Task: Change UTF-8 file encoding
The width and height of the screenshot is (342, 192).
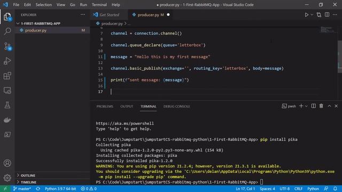Action: tap(285, 189)
